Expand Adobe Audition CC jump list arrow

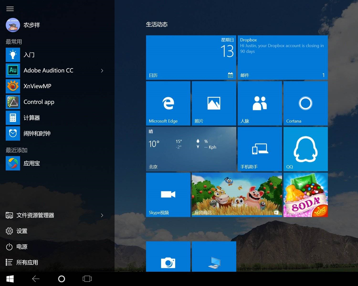[102, 71]
